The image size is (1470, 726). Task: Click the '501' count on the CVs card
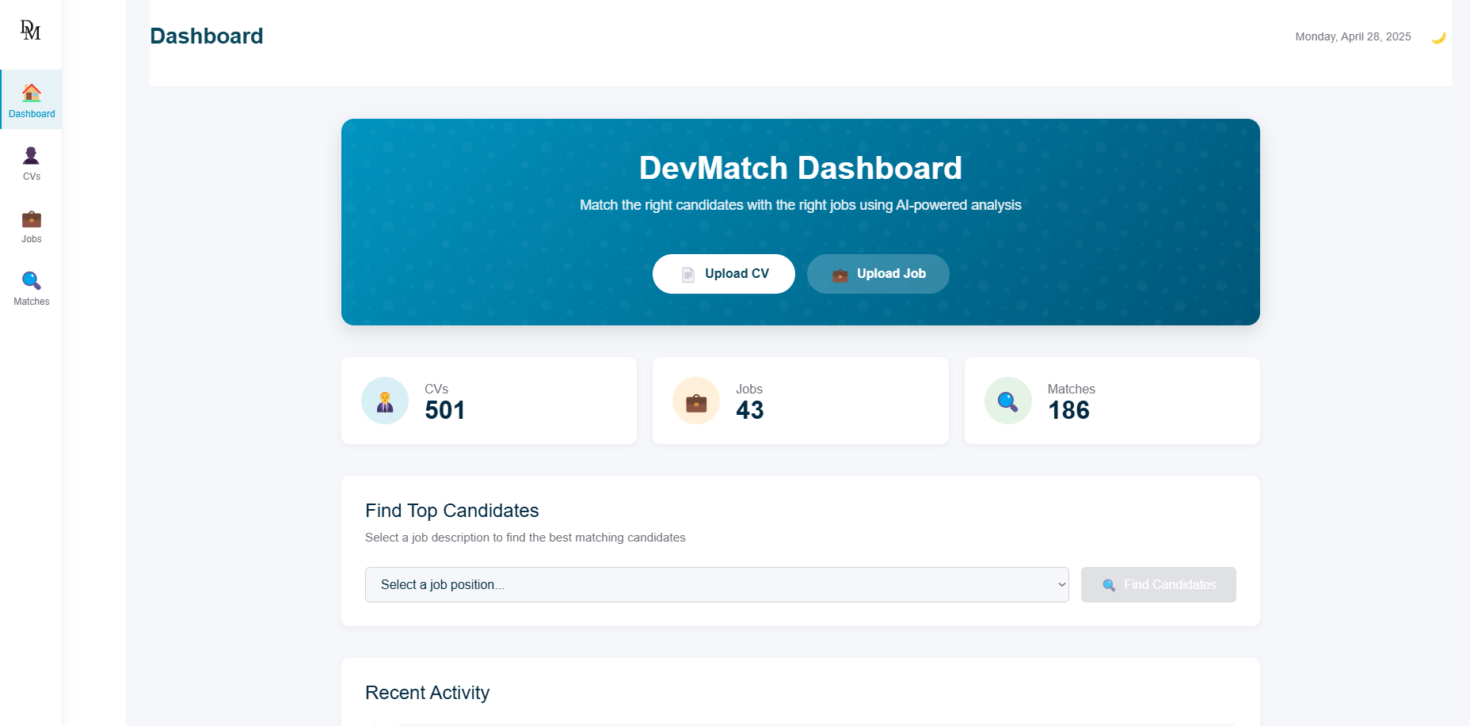444,410
